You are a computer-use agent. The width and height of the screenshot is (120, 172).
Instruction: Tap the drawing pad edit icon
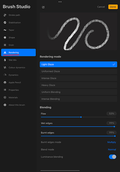(x=43, y=7)
